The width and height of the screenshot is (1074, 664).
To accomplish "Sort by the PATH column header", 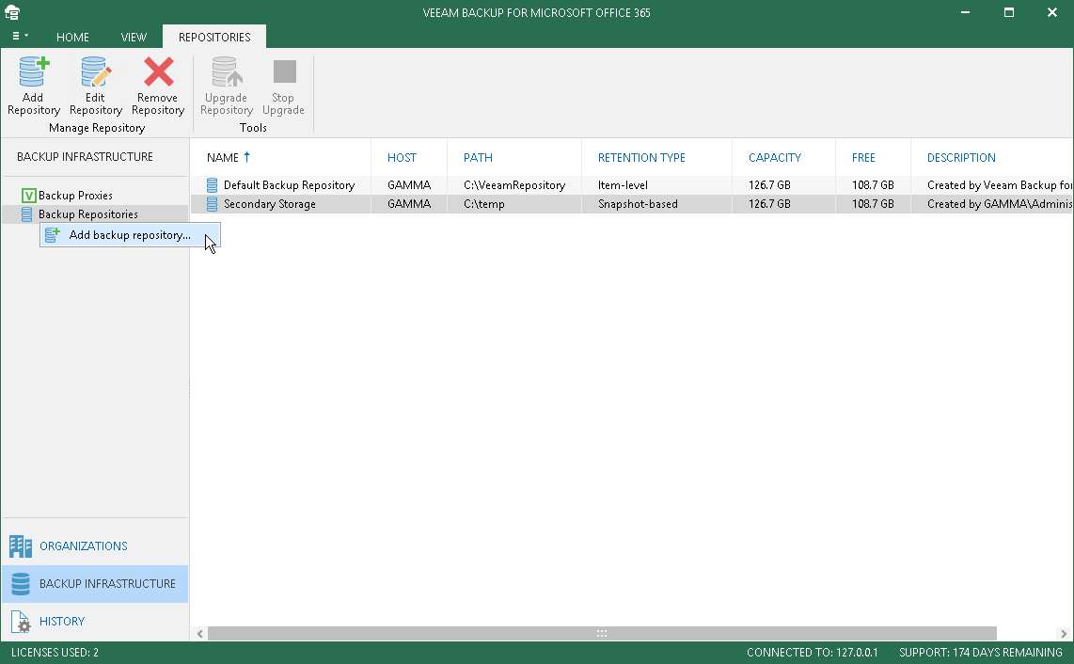I will 478,158.
